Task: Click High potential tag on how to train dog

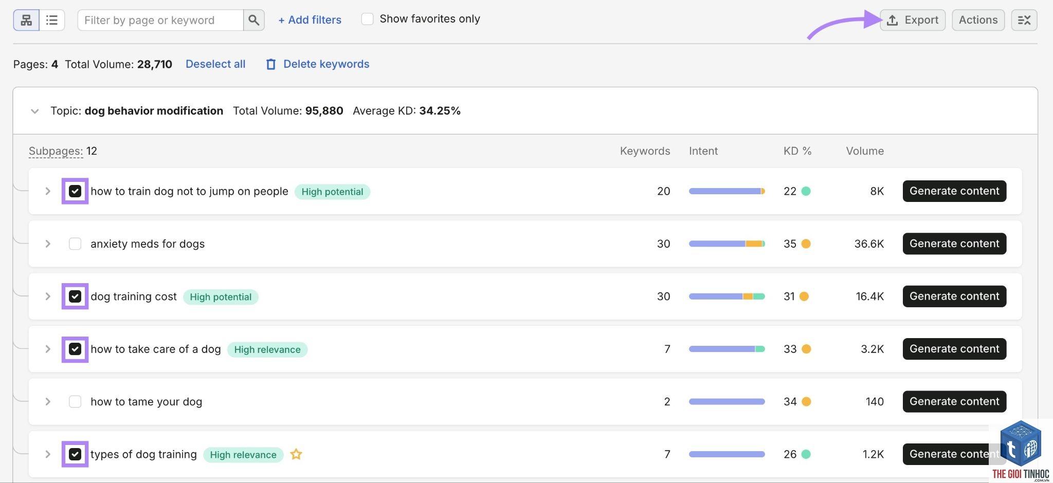Action: tap(332, 192)
